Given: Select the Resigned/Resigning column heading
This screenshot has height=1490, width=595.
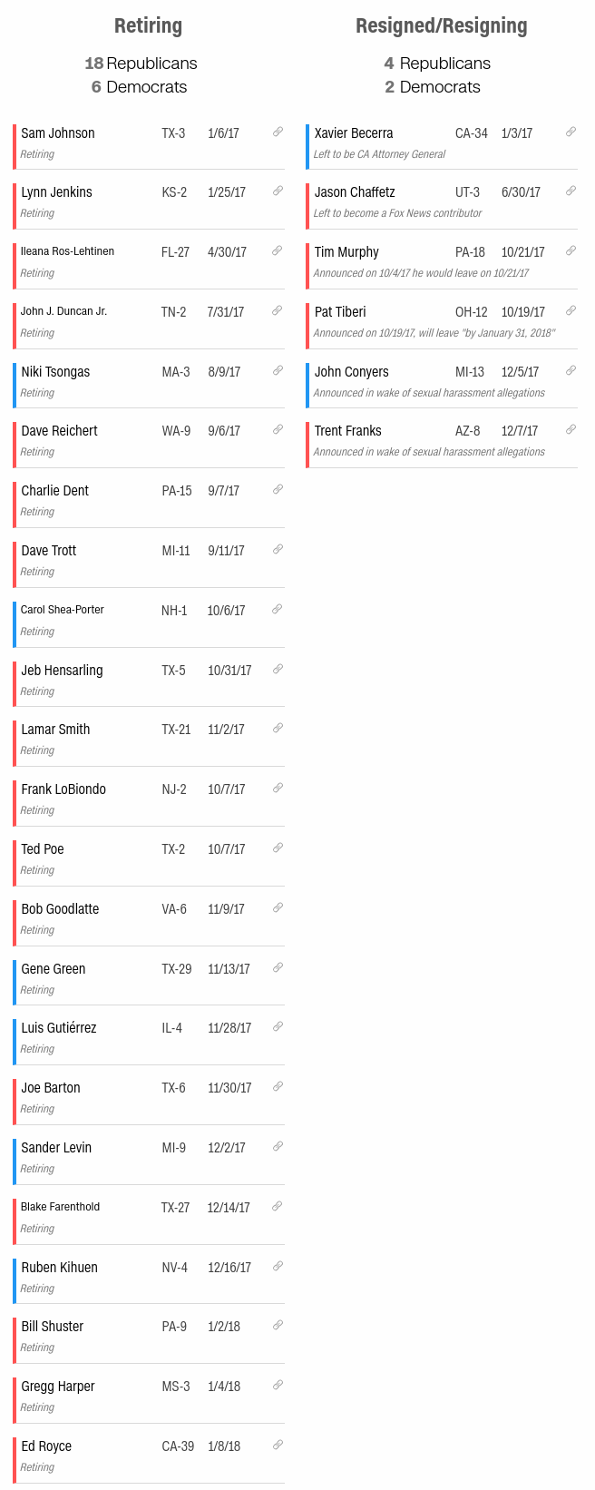Looking at the screenshot, I should coord(442,25).
